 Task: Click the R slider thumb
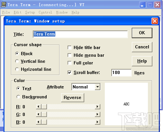point(44,107)
